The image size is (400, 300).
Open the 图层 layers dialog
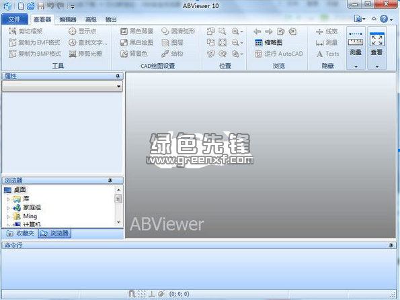tap(172, 42)
